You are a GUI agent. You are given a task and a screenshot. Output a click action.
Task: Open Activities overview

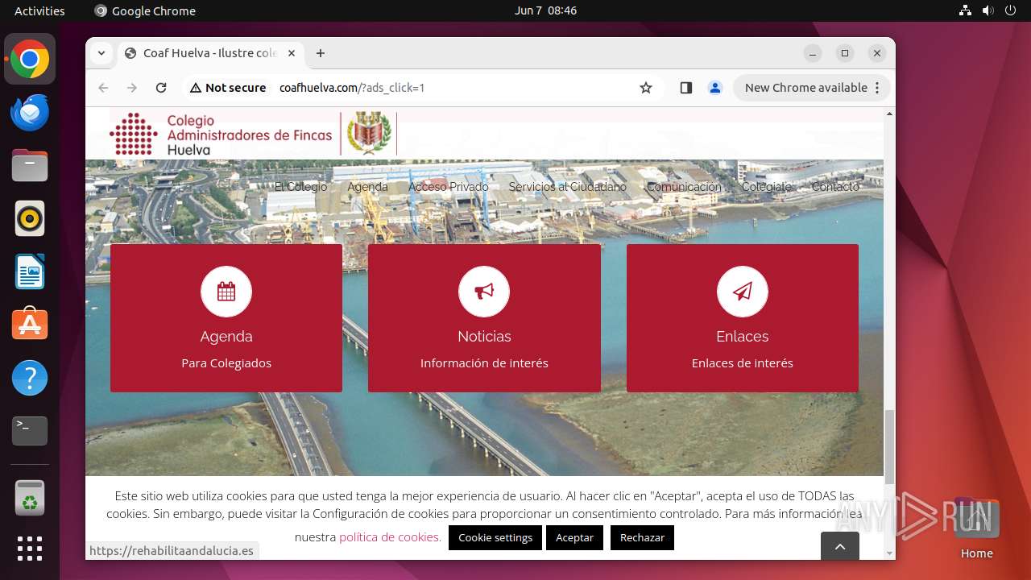(39, 10)
